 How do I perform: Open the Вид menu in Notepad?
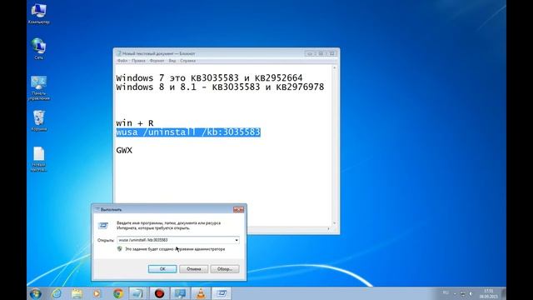(x=172, y=61)
